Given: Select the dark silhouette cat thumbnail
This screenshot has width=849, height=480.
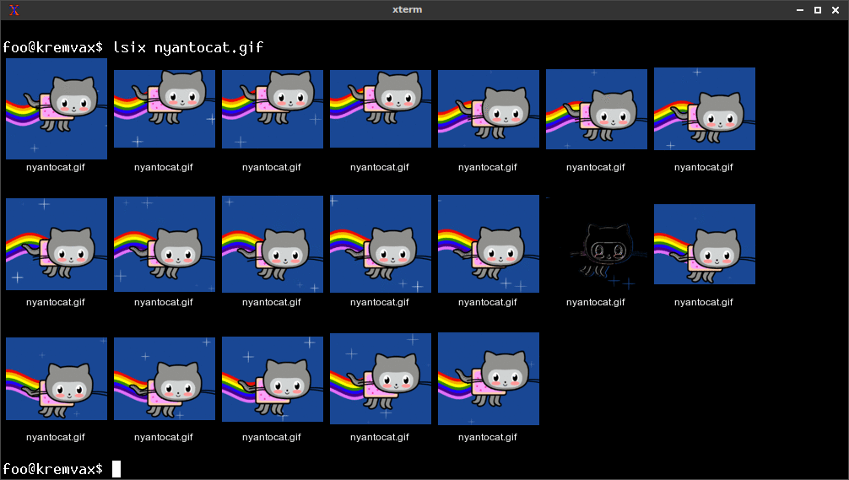Looking at the screenshot, I should click(597, 245).
